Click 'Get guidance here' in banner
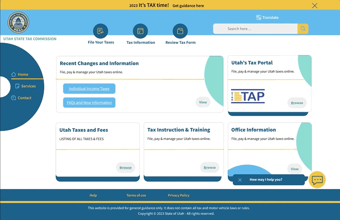The width and height of the screenshot is (340, 220). 188,6
